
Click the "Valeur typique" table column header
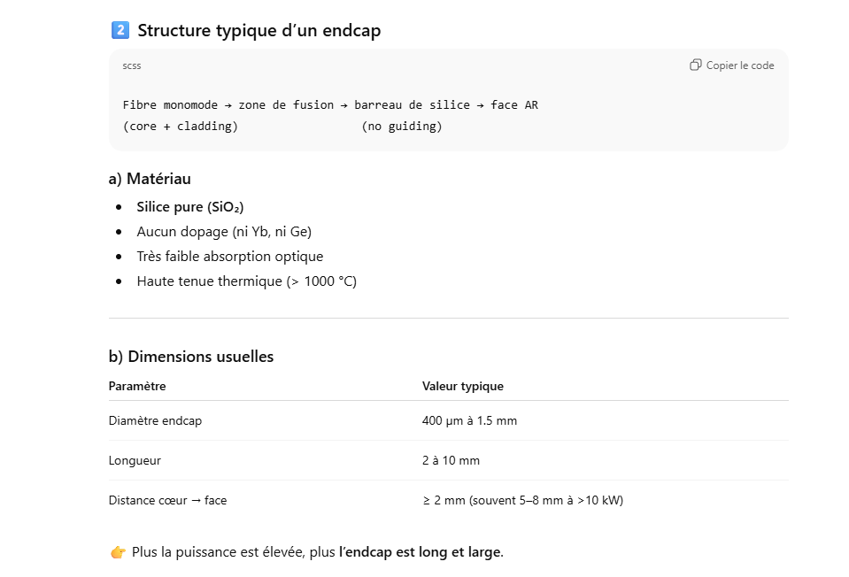point(463,386)
